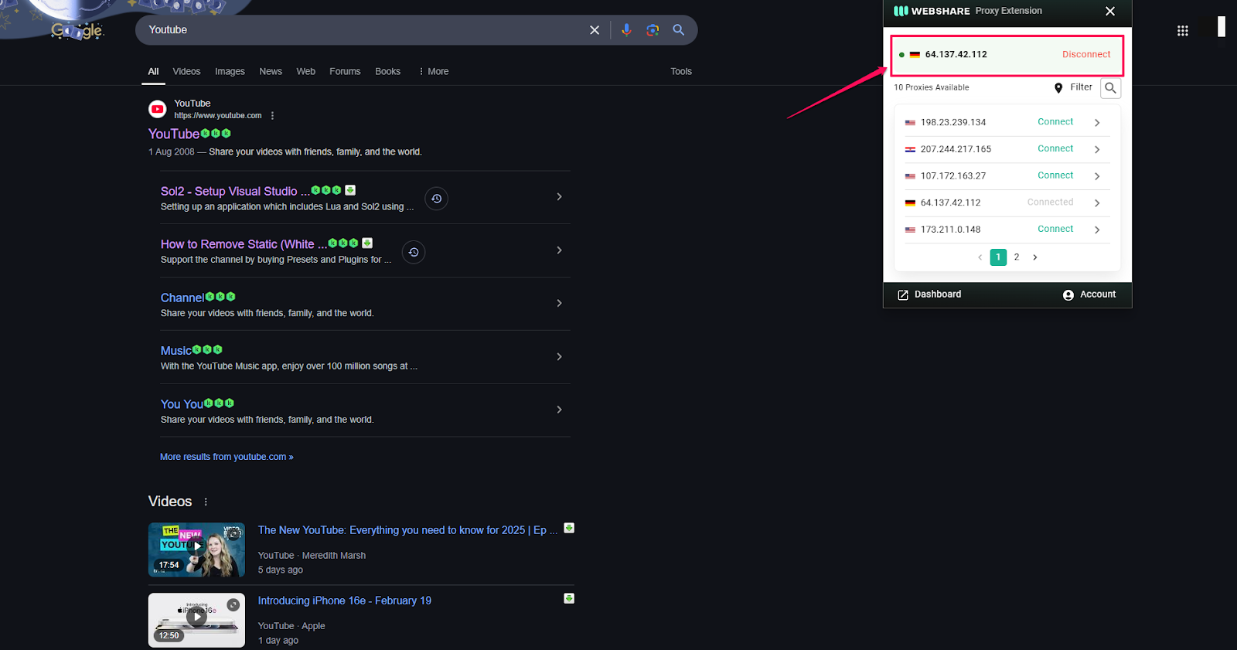Open details chevron for proxy 107.172.163.27
Screen dimensions: 1237x650
(x=1097, y=176)
